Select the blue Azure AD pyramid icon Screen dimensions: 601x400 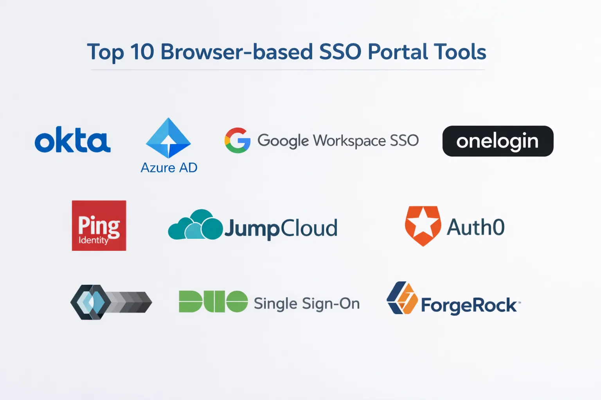point(168,138)
